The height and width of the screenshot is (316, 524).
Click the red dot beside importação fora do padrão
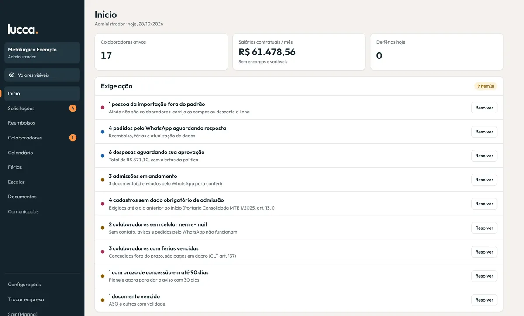coord(103,108)
